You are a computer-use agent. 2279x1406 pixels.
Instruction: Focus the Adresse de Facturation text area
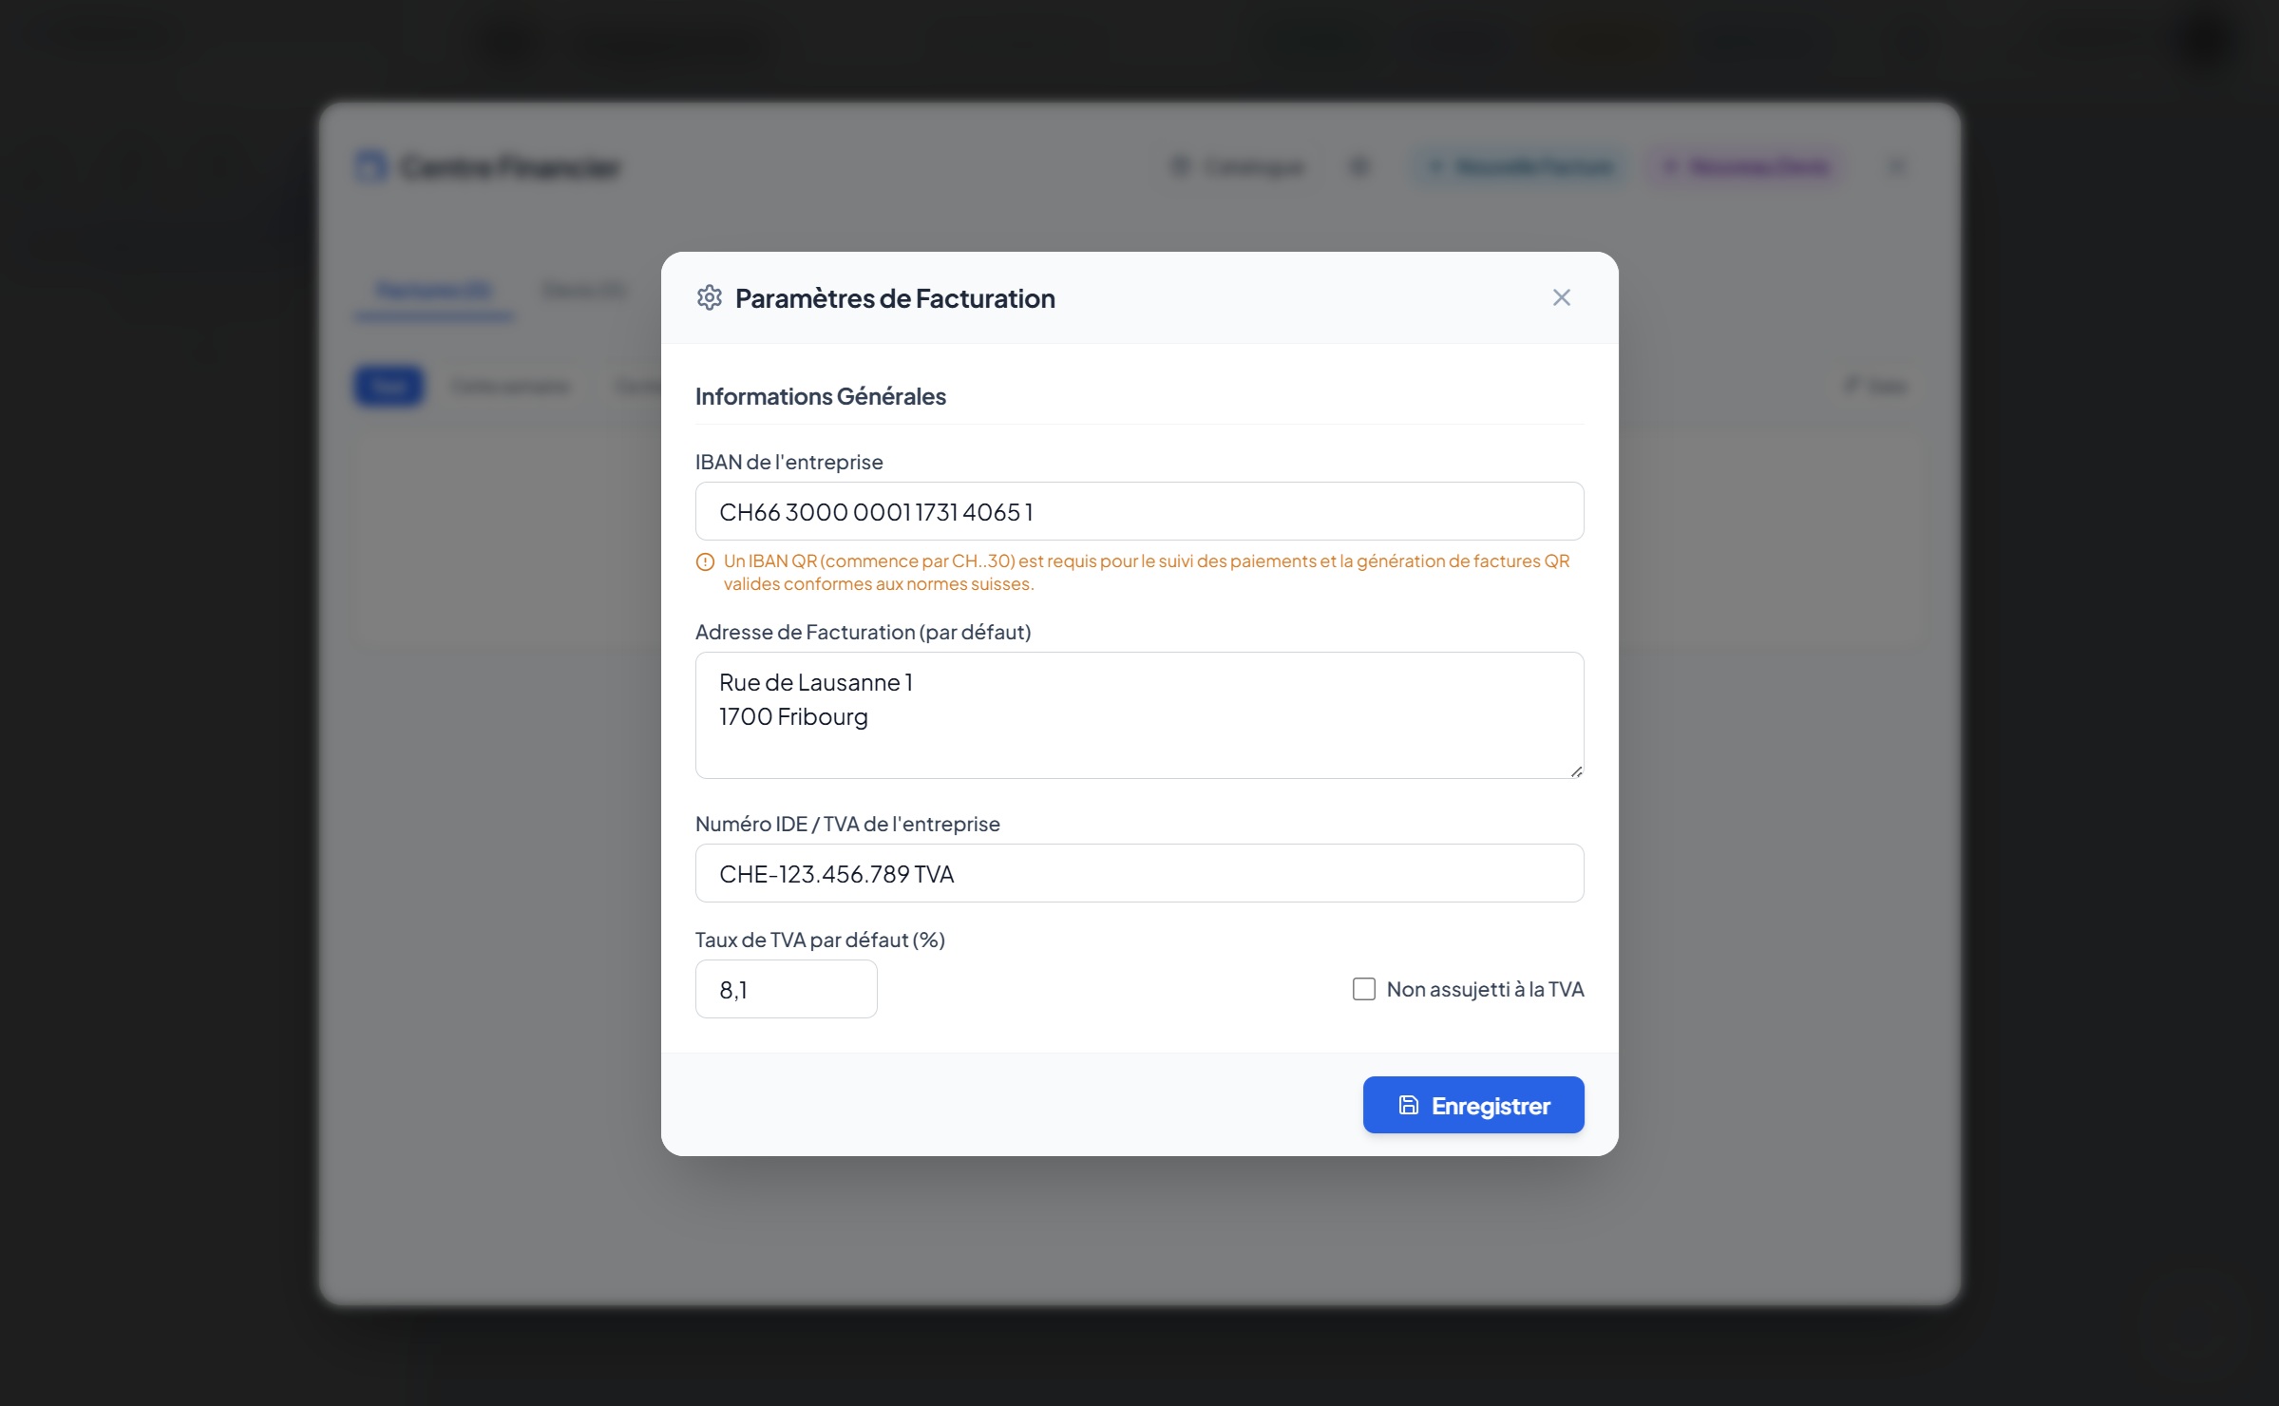1138,714
